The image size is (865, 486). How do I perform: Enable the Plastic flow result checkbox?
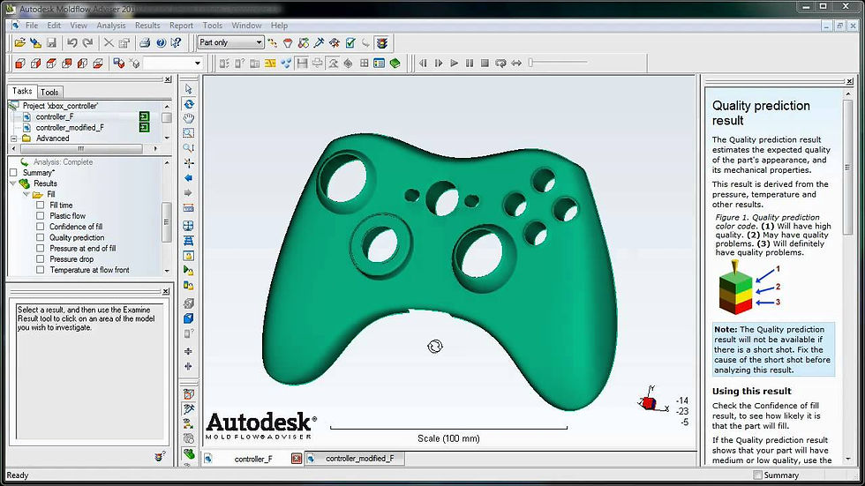click(x=41, y=216)
